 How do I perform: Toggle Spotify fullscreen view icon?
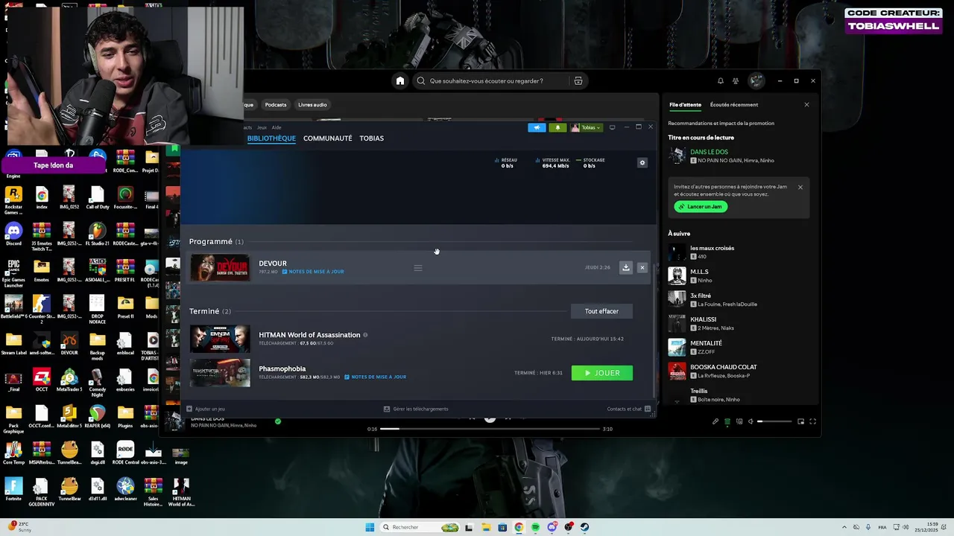point(813,421)
